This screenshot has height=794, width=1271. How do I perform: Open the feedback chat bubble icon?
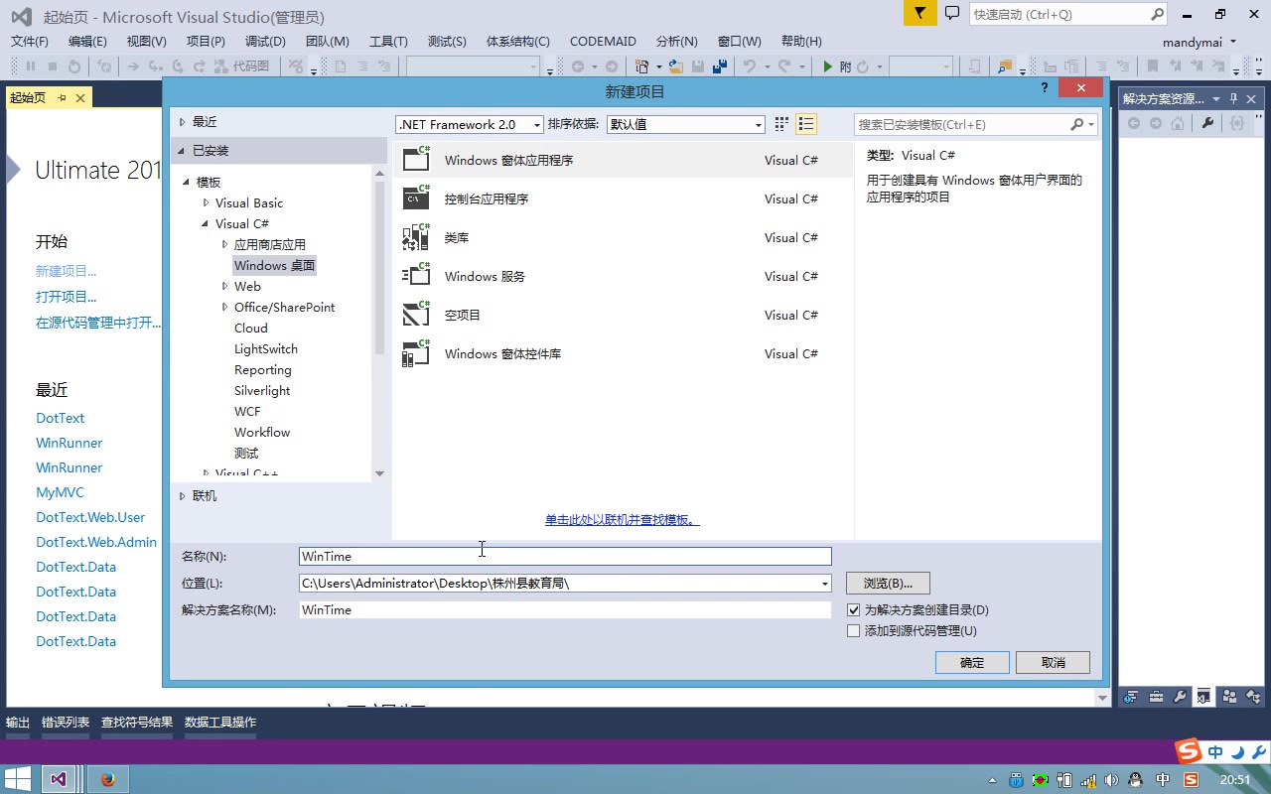click(x=952, y=13)
